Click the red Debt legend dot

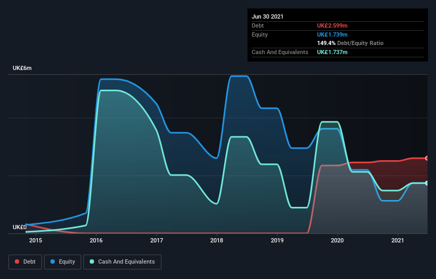pyautogui.click(x=17, y=261)
